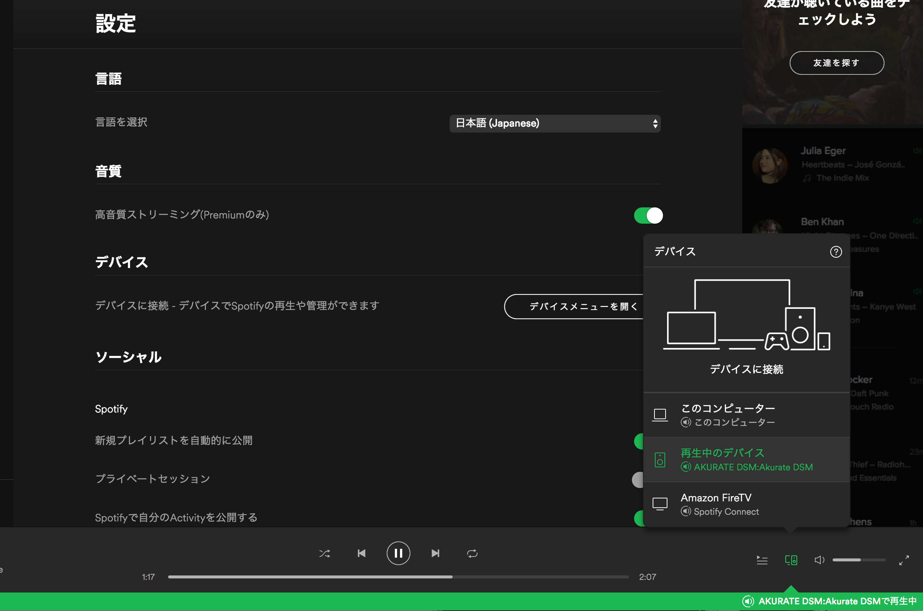Skip to the next track

click(x=435, y=553)
